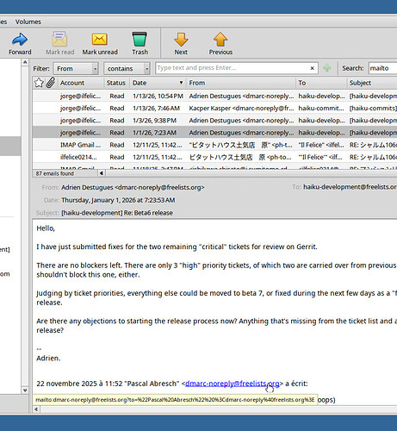Click the Date column sort arrow
The height and width of the screenshot is (431, 397).
[181, 83]
